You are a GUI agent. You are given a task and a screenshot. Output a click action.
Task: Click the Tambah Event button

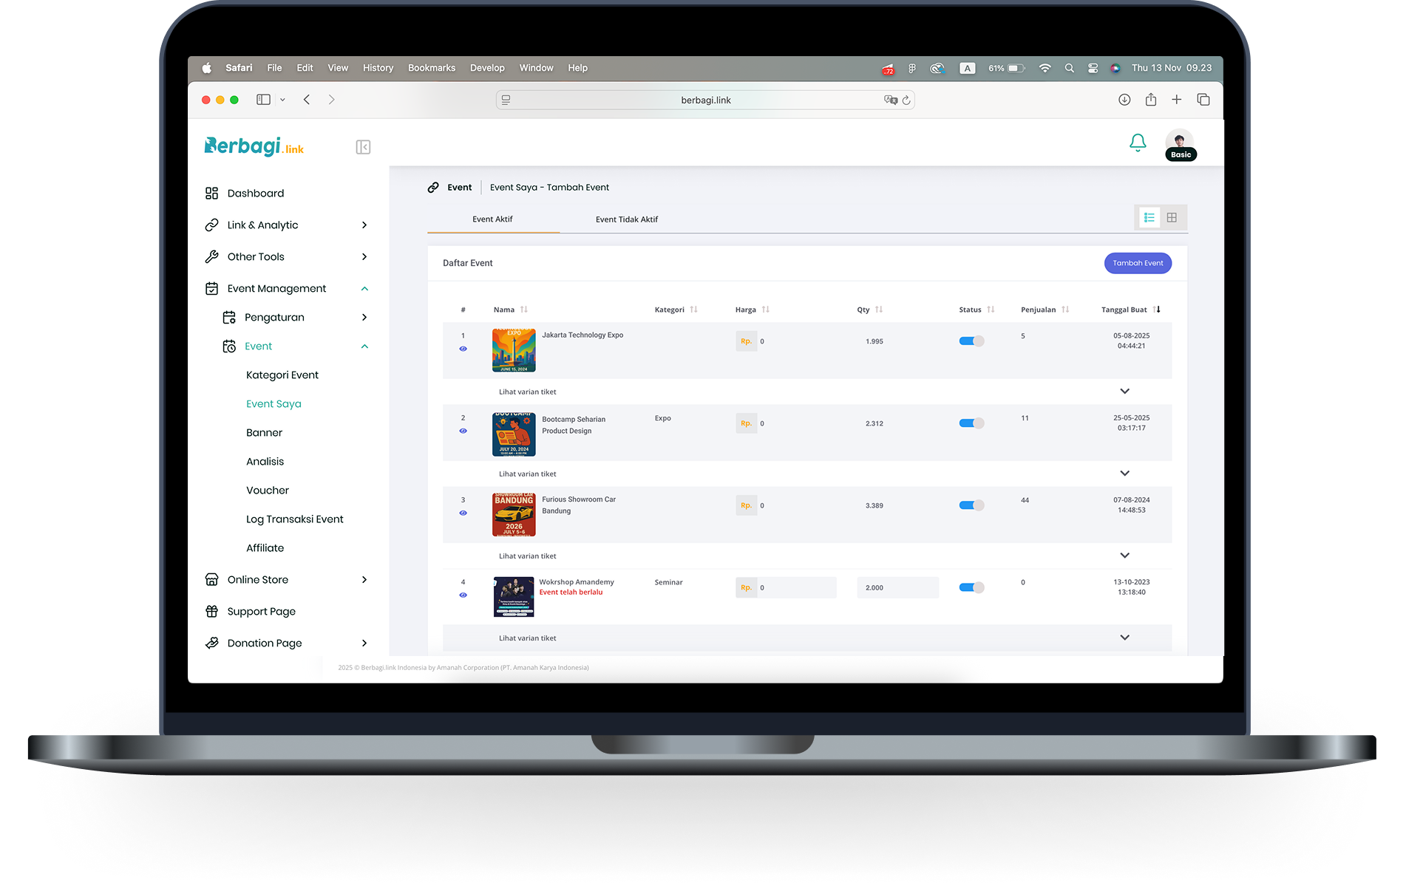[1138, 263]
